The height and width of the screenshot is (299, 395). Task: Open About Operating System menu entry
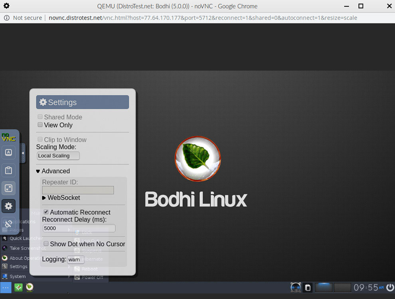click(25, 258)
